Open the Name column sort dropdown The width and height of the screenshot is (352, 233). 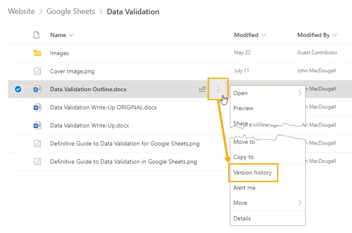[x=71, y=35]
